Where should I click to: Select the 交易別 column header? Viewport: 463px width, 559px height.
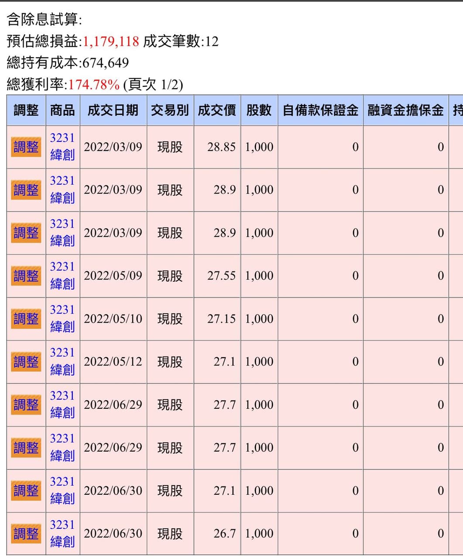pos(170,110)
